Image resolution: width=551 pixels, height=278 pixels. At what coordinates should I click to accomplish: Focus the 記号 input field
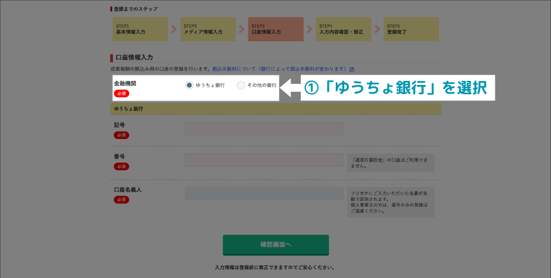(x=264, y=129)
